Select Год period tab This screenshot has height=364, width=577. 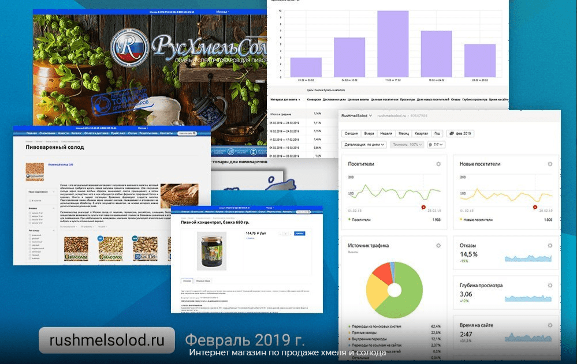(437, 133)
